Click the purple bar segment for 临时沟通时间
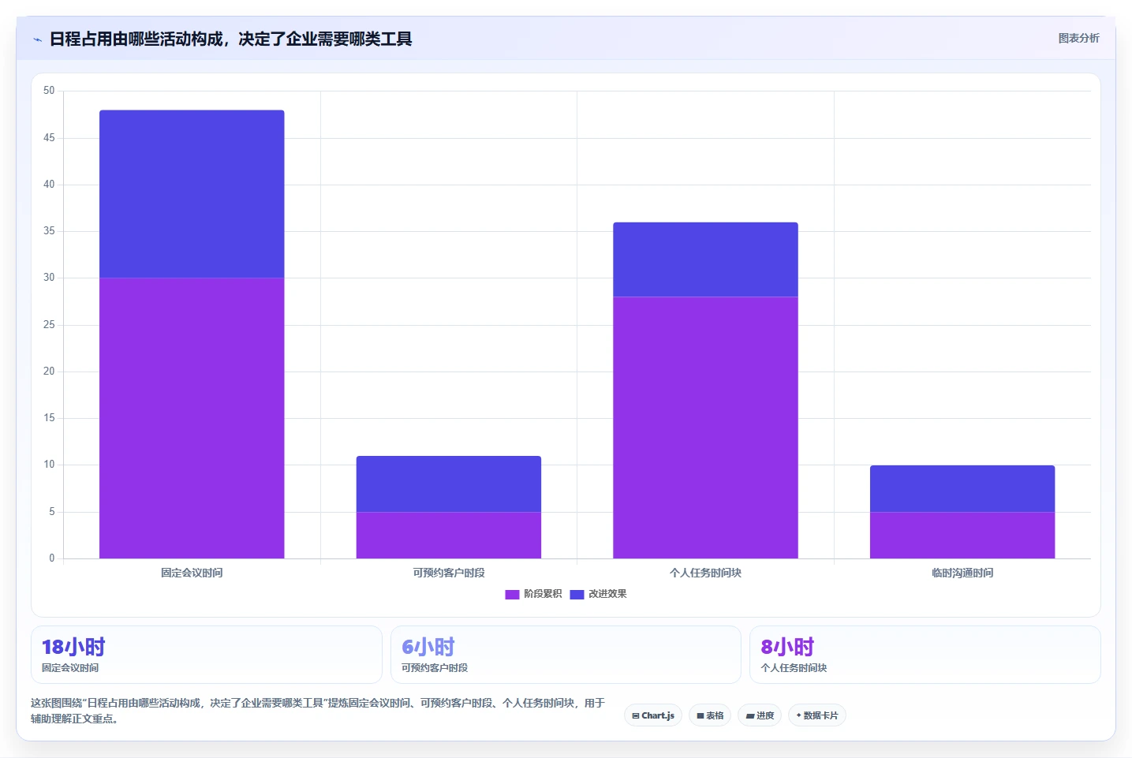Image resolution: width=1132 pixels, height=758 pixels. [x=962, y=536]
